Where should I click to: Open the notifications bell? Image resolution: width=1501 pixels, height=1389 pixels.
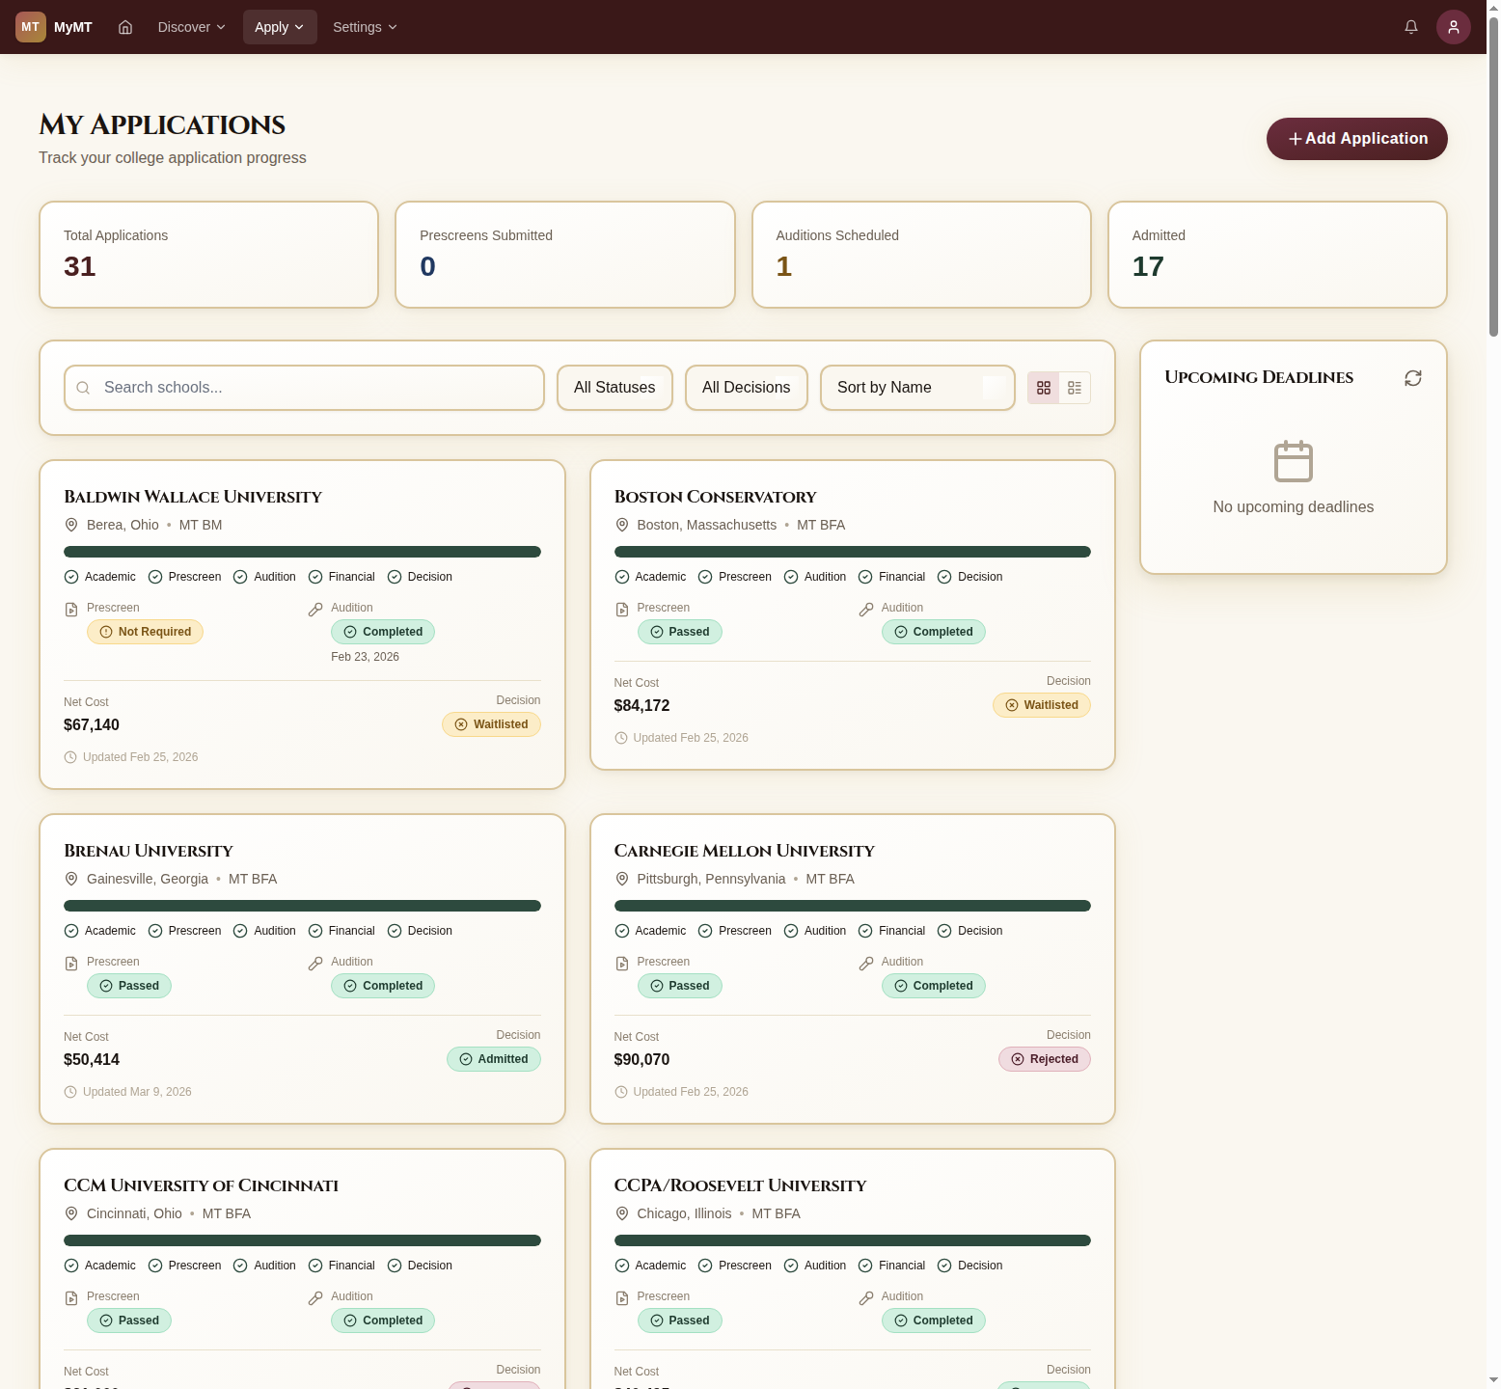[1410, 27]
